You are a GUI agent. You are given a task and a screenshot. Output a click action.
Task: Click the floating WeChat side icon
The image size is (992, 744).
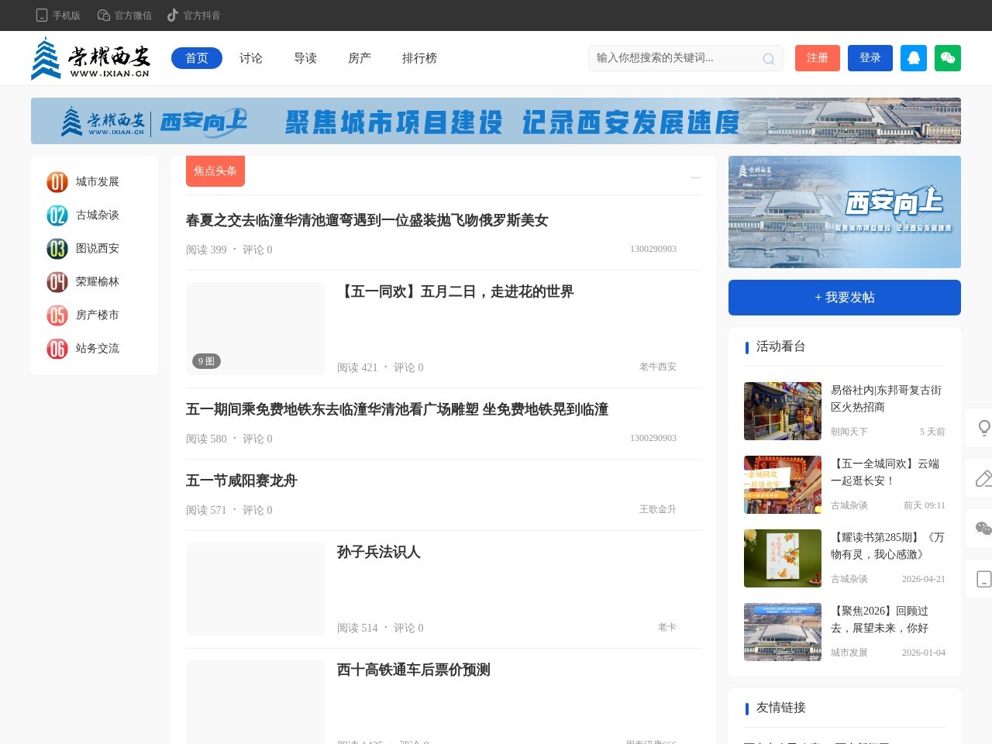pos(983,529)
